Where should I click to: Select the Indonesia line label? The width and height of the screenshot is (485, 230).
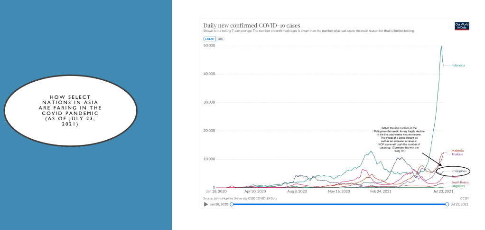[457, 65]
